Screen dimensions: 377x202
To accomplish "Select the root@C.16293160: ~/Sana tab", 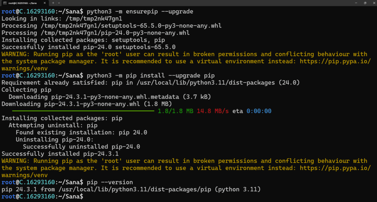I will (x=25, y=3).
